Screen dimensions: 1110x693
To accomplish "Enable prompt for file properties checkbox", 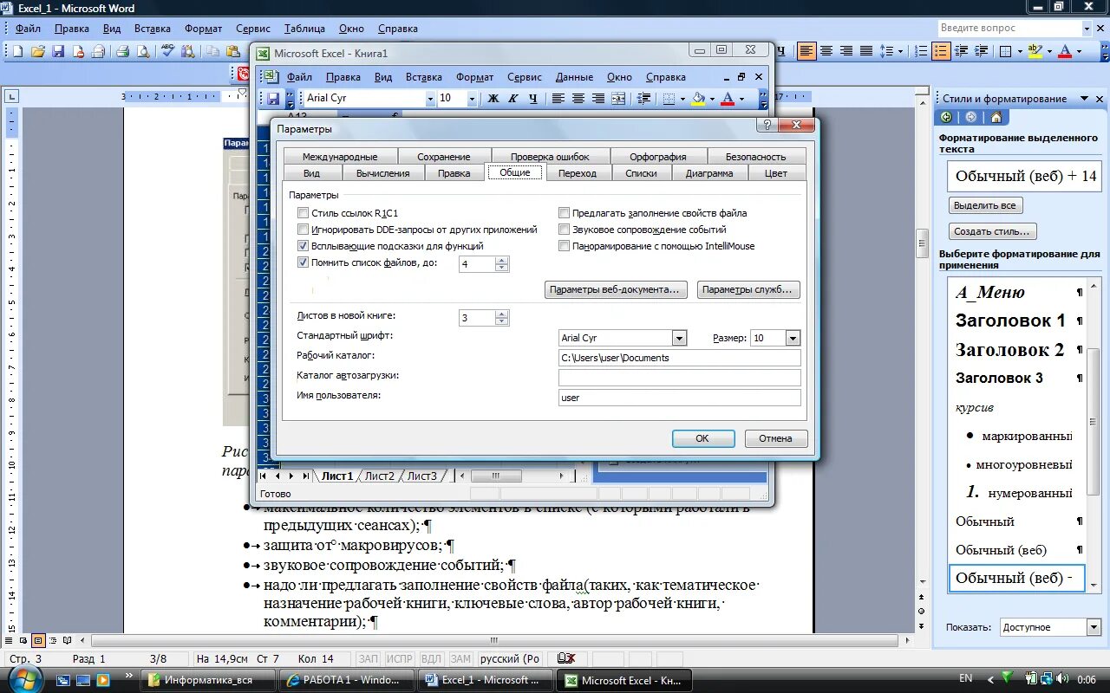I will (x=564, y=213).
